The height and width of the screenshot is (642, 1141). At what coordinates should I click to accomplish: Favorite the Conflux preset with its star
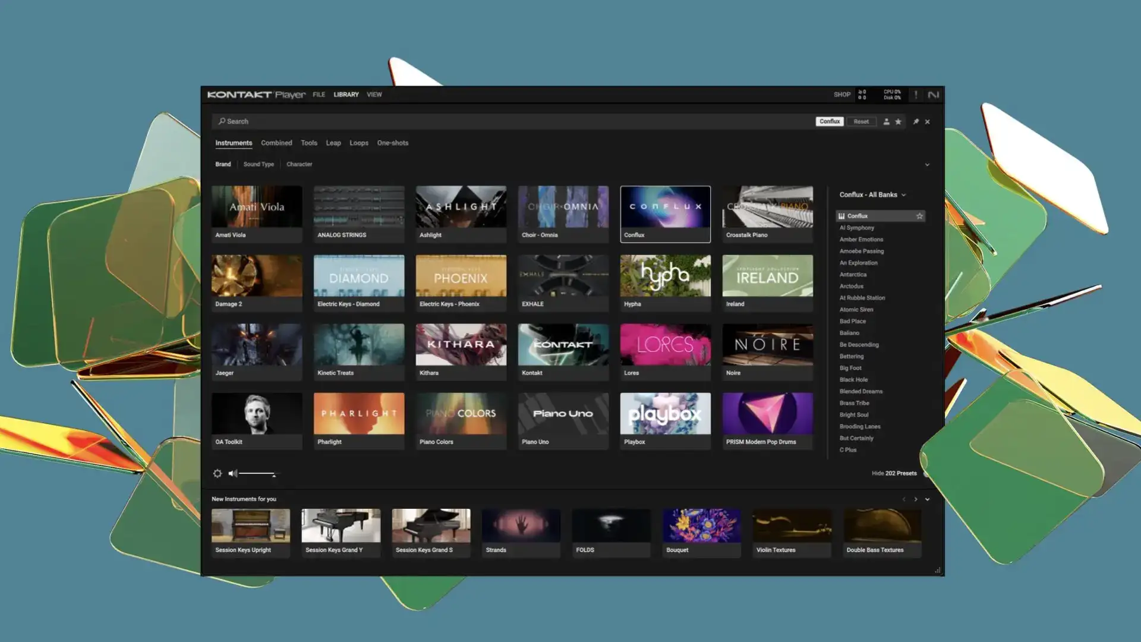[919, 216]
